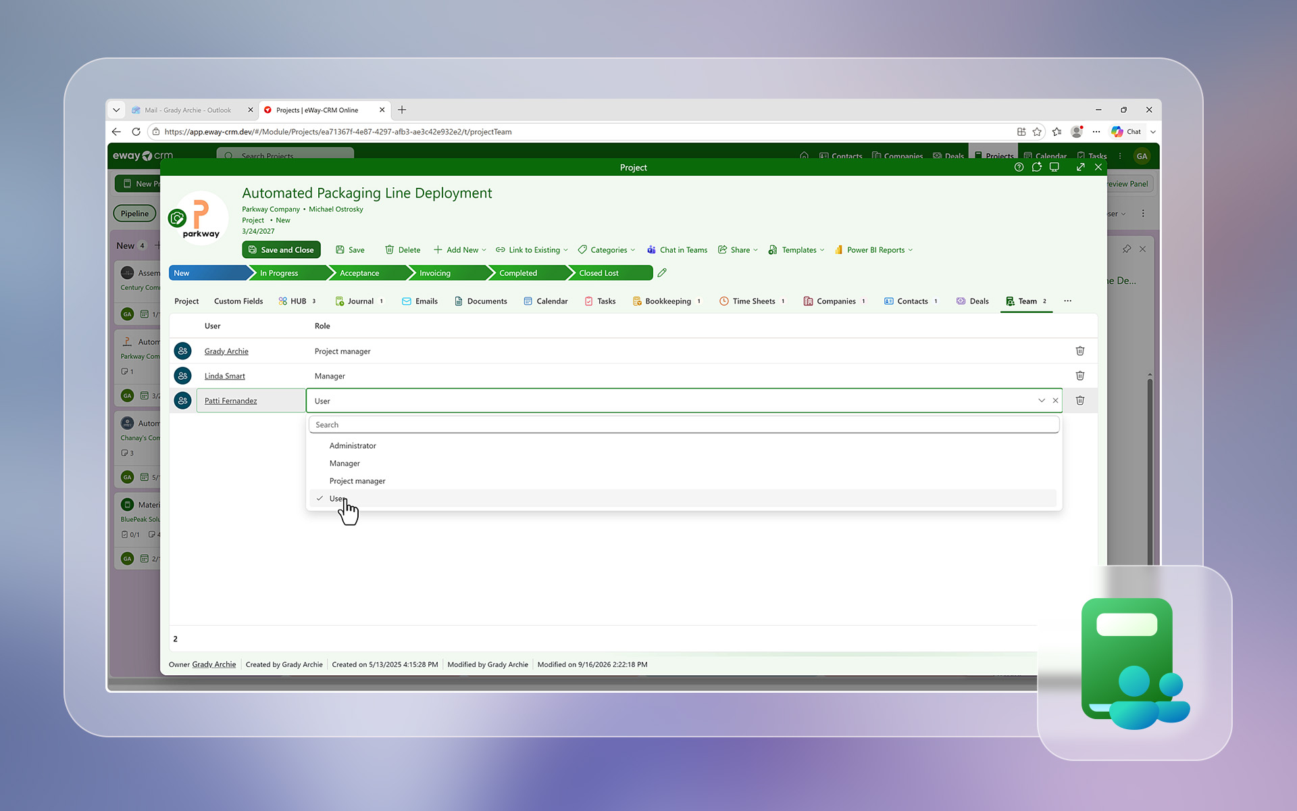Open Chat in Teams
The image size is (1297, 811).
[677, 250]
